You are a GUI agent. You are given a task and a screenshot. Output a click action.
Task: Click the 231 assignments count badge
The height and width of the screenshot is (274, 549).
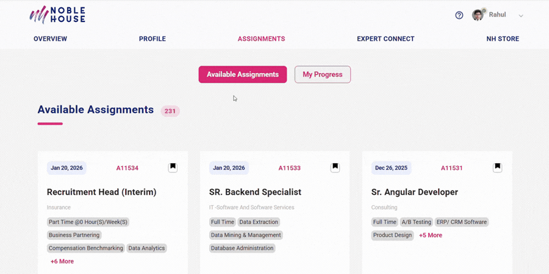point(170,111)
